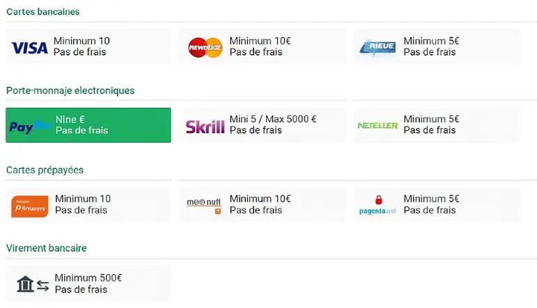Click the red-orange Mastercard-style logo

tap(205, 47)
